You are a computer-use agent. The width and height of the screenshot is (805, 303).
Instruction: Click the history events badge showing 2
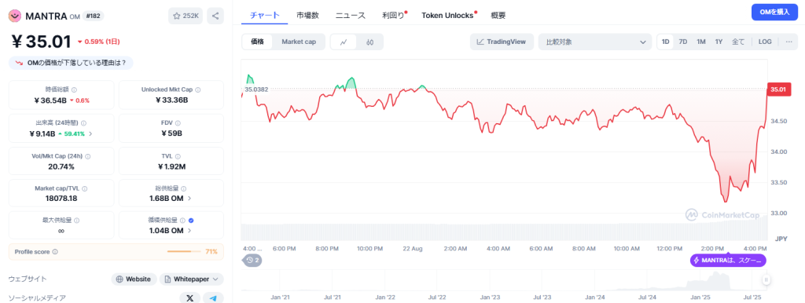(252, 261)
